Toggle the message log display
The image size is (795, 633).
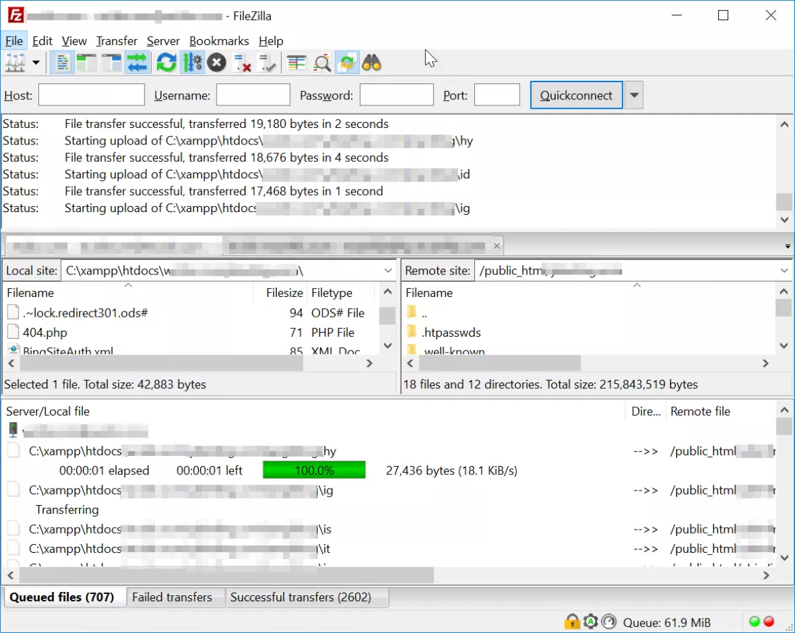62,63
